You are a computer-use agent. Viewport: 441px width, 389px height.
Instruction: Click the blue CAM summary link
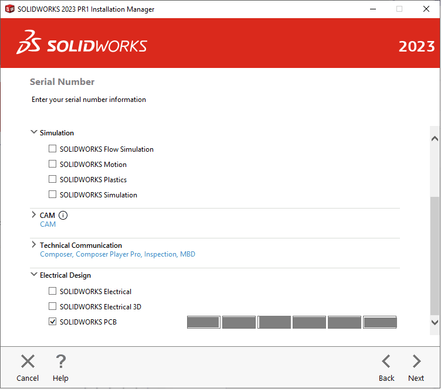[48, 224]
